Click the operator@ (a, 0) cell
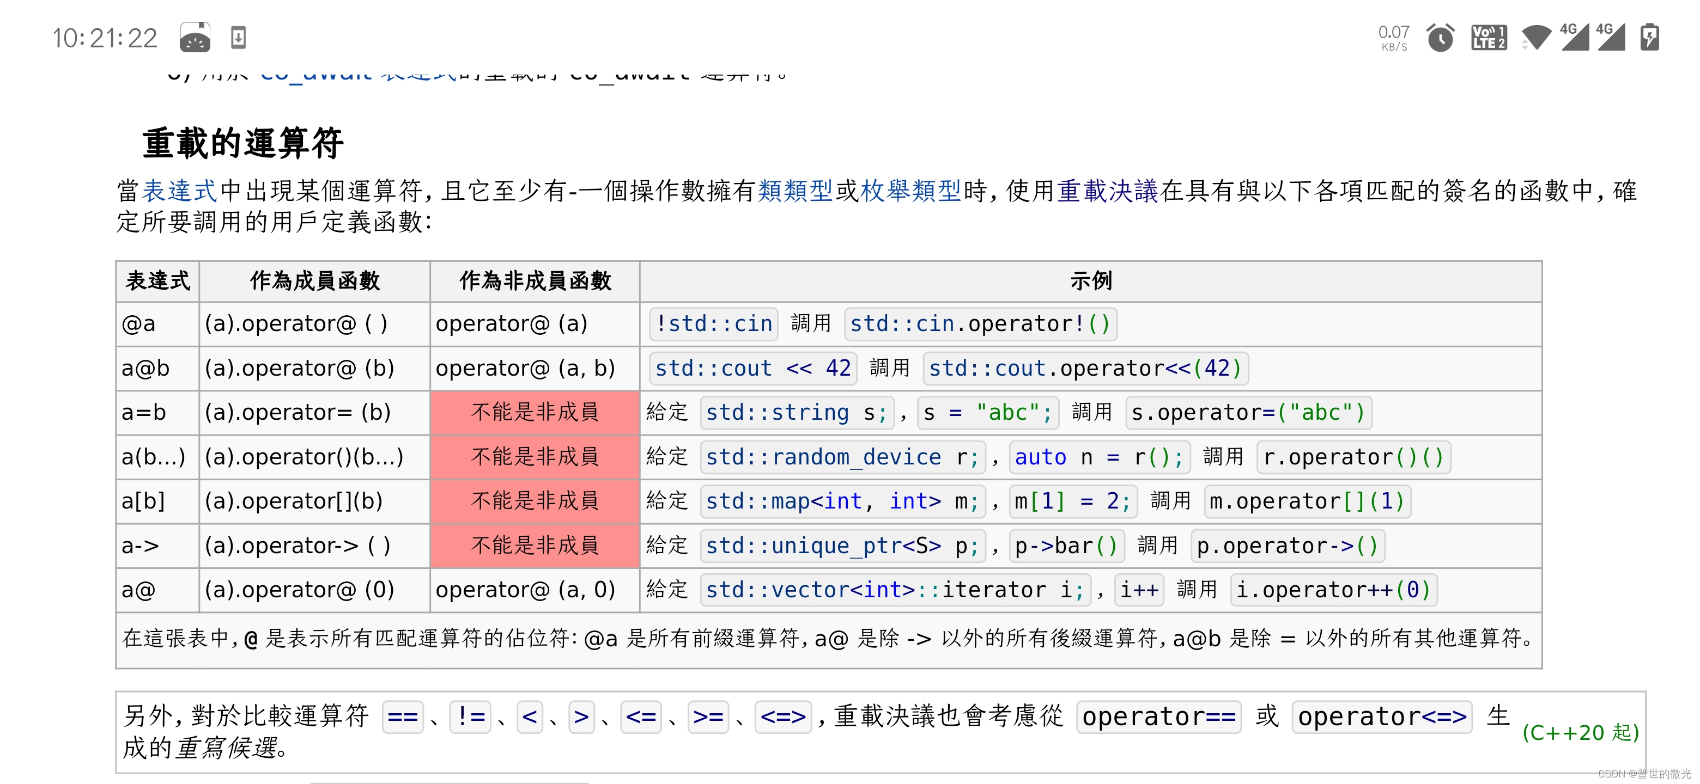 (535, 590)
